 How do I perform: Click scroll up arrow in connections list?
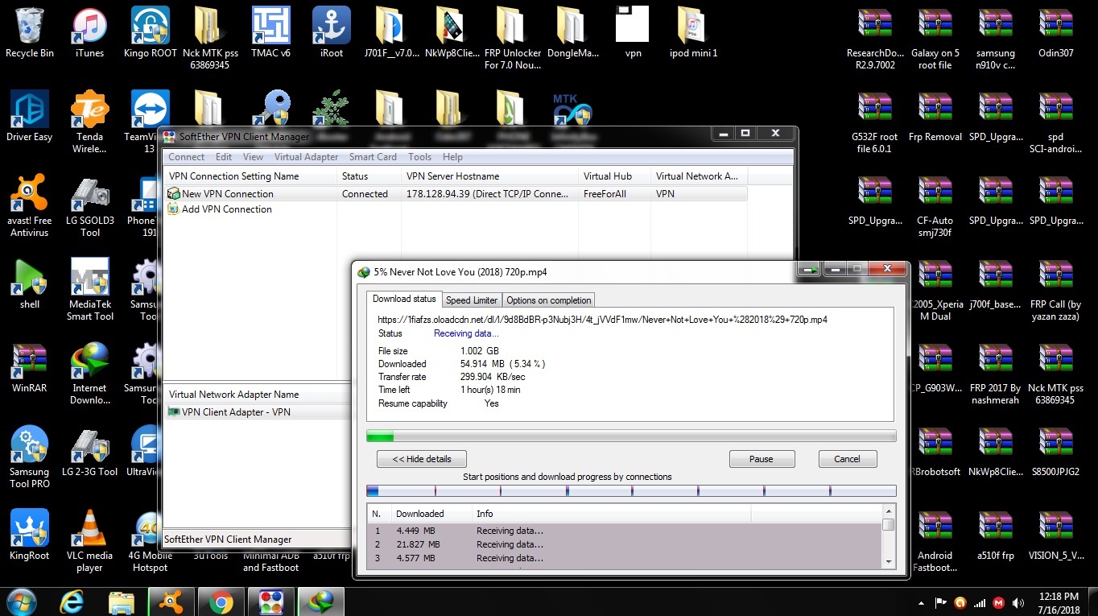click(889, 512)
